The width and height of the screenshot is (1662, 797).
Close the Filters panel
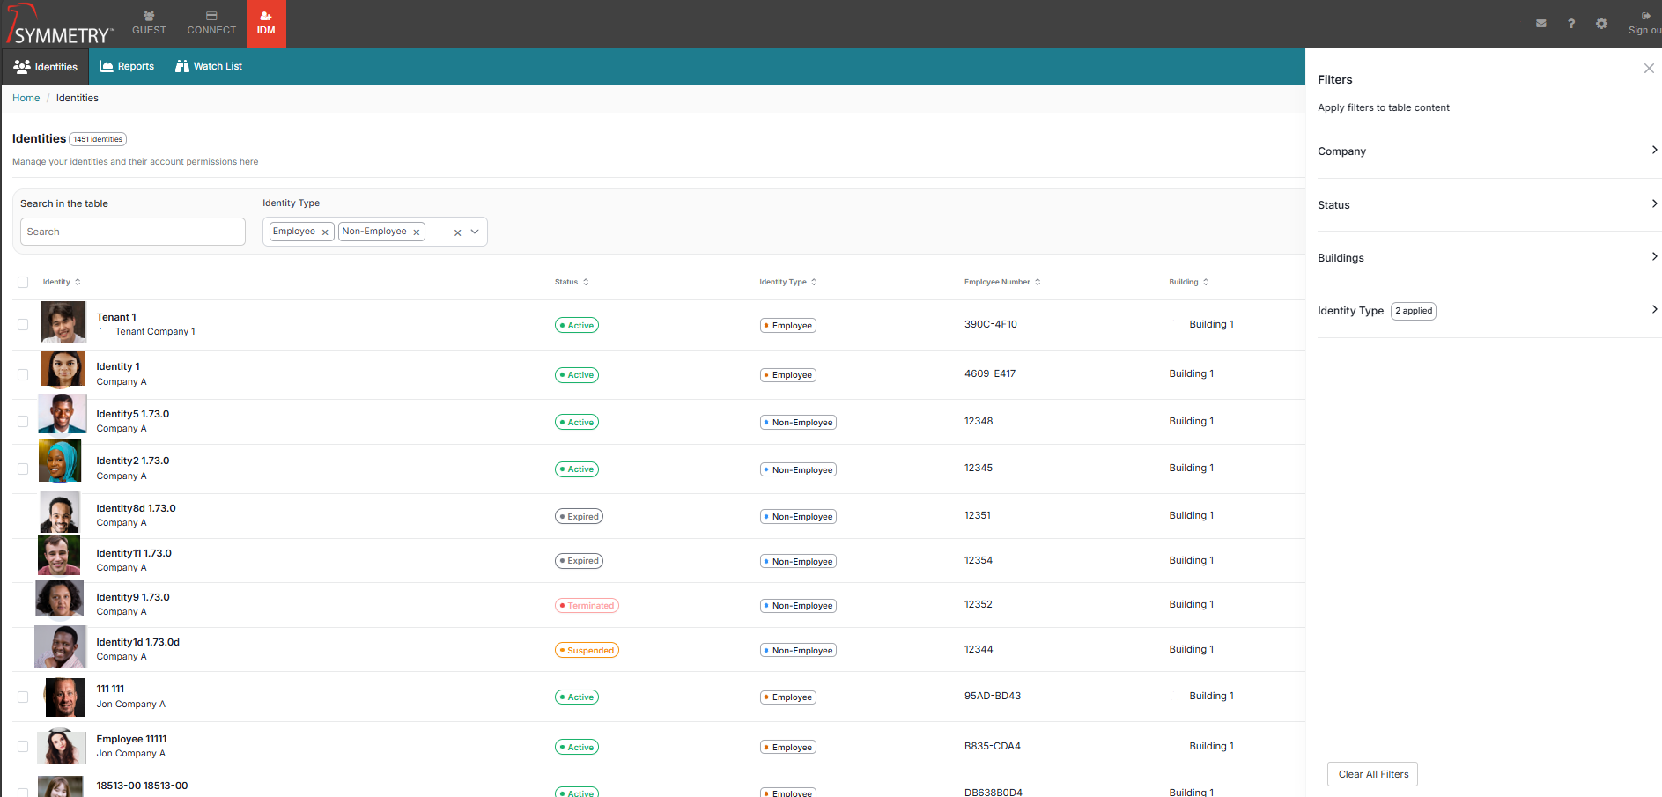tap(1649, 69)
